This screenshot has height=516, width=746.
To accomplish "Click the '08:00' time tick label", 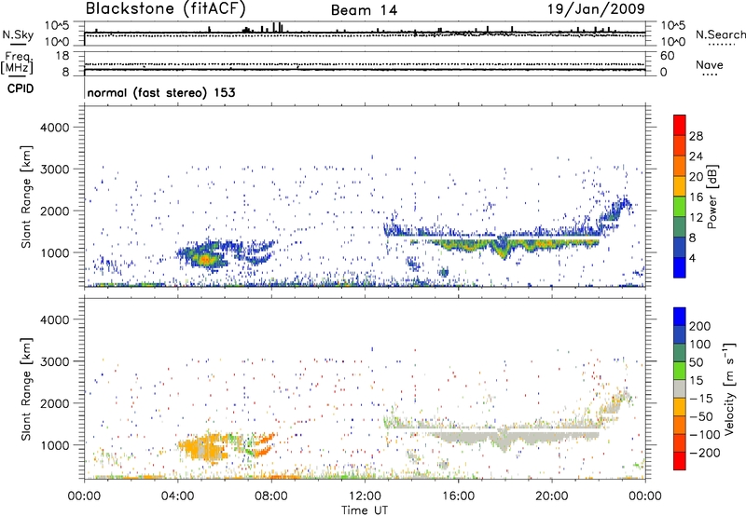I will click(x=271, y=496).
